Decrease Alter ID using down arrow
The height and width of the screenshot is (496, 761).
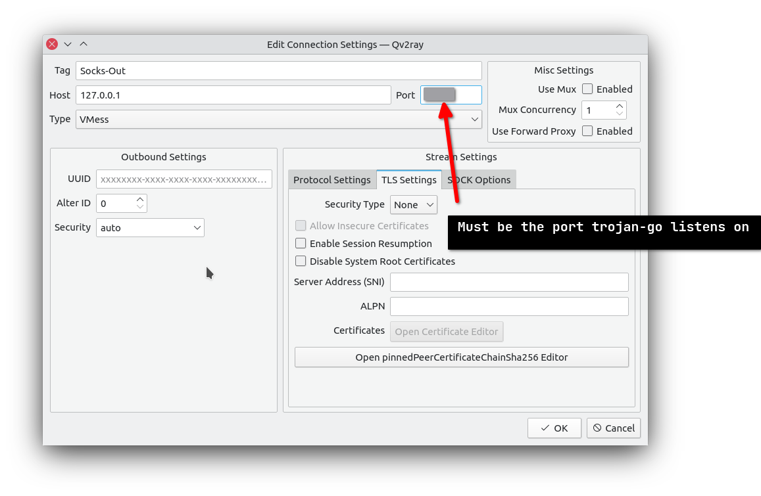[x=139, y=207]
